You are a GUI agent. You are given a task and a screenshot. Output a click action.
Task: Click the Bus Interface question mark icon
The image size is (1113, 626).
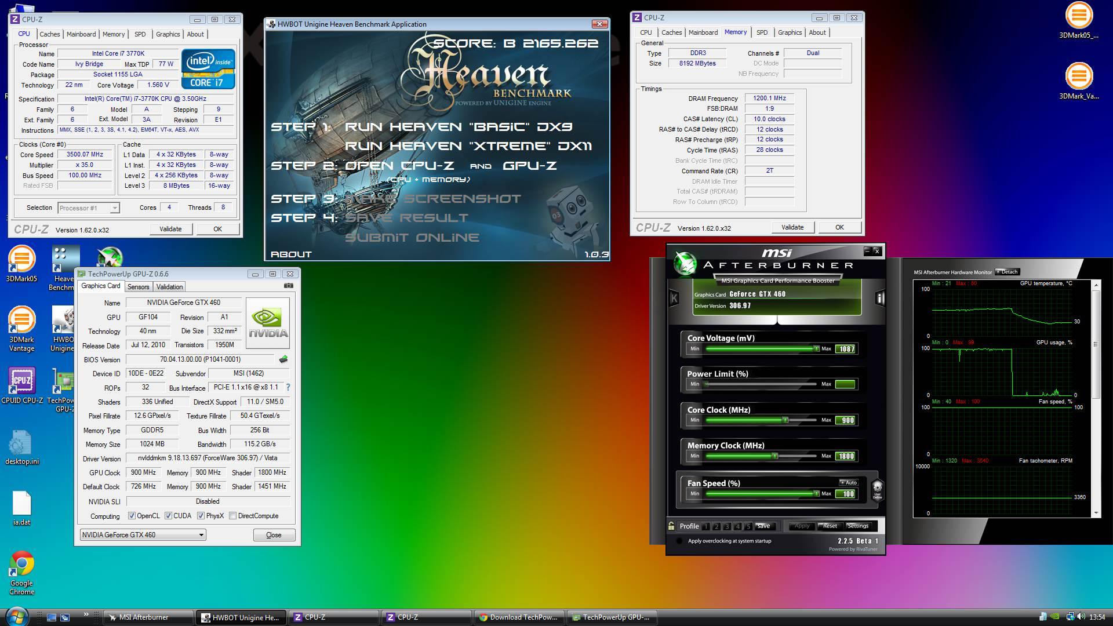[x=288, y=387]
